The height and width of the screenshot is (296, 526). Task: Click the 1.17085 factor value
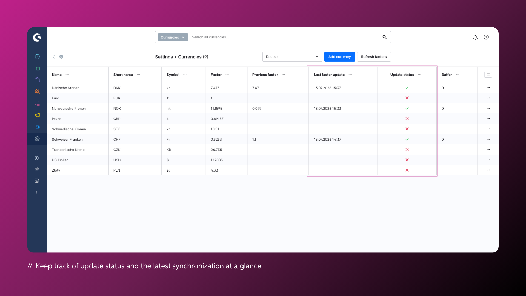(217, 160)
